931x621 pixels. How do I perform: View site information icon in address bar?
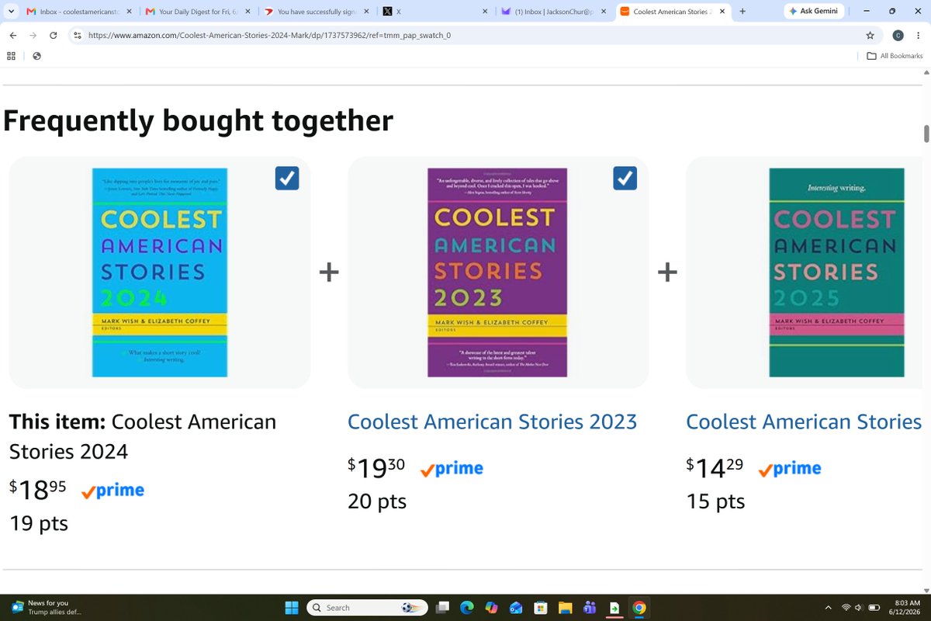77,36
